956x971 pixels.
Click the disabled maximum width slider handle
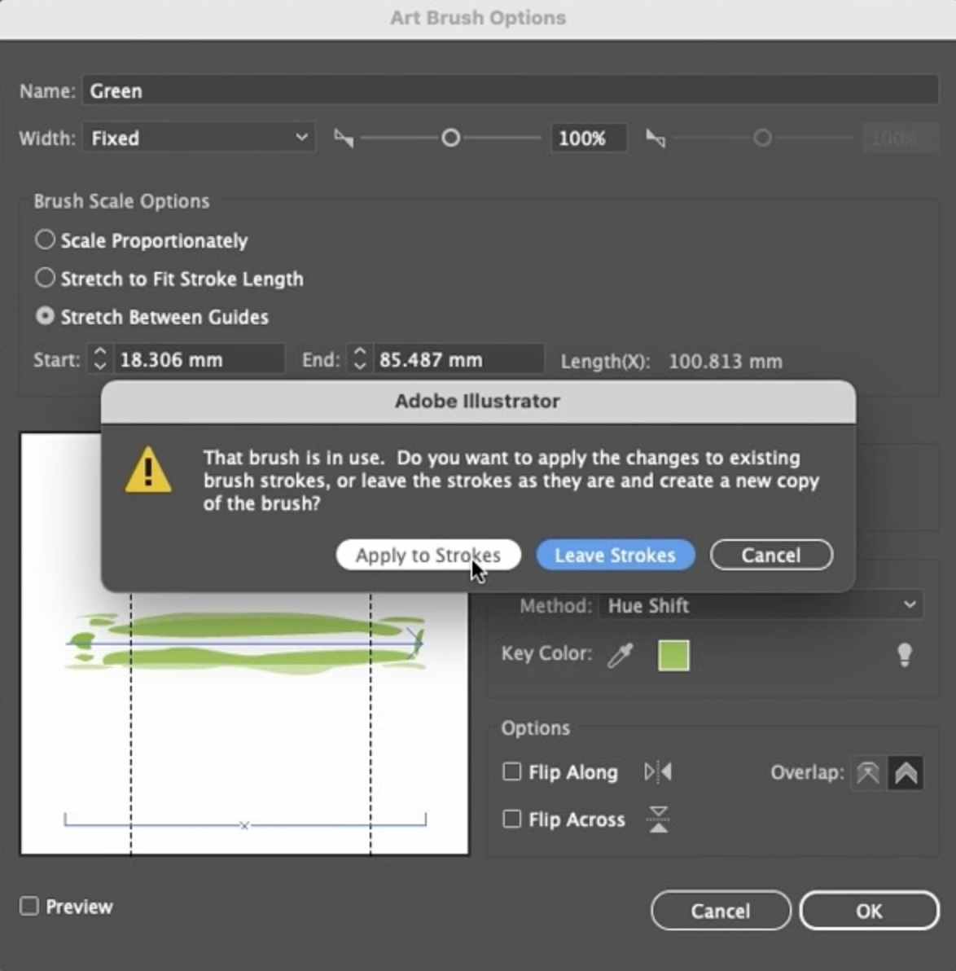pyautogui.click(x=762, y=138)
